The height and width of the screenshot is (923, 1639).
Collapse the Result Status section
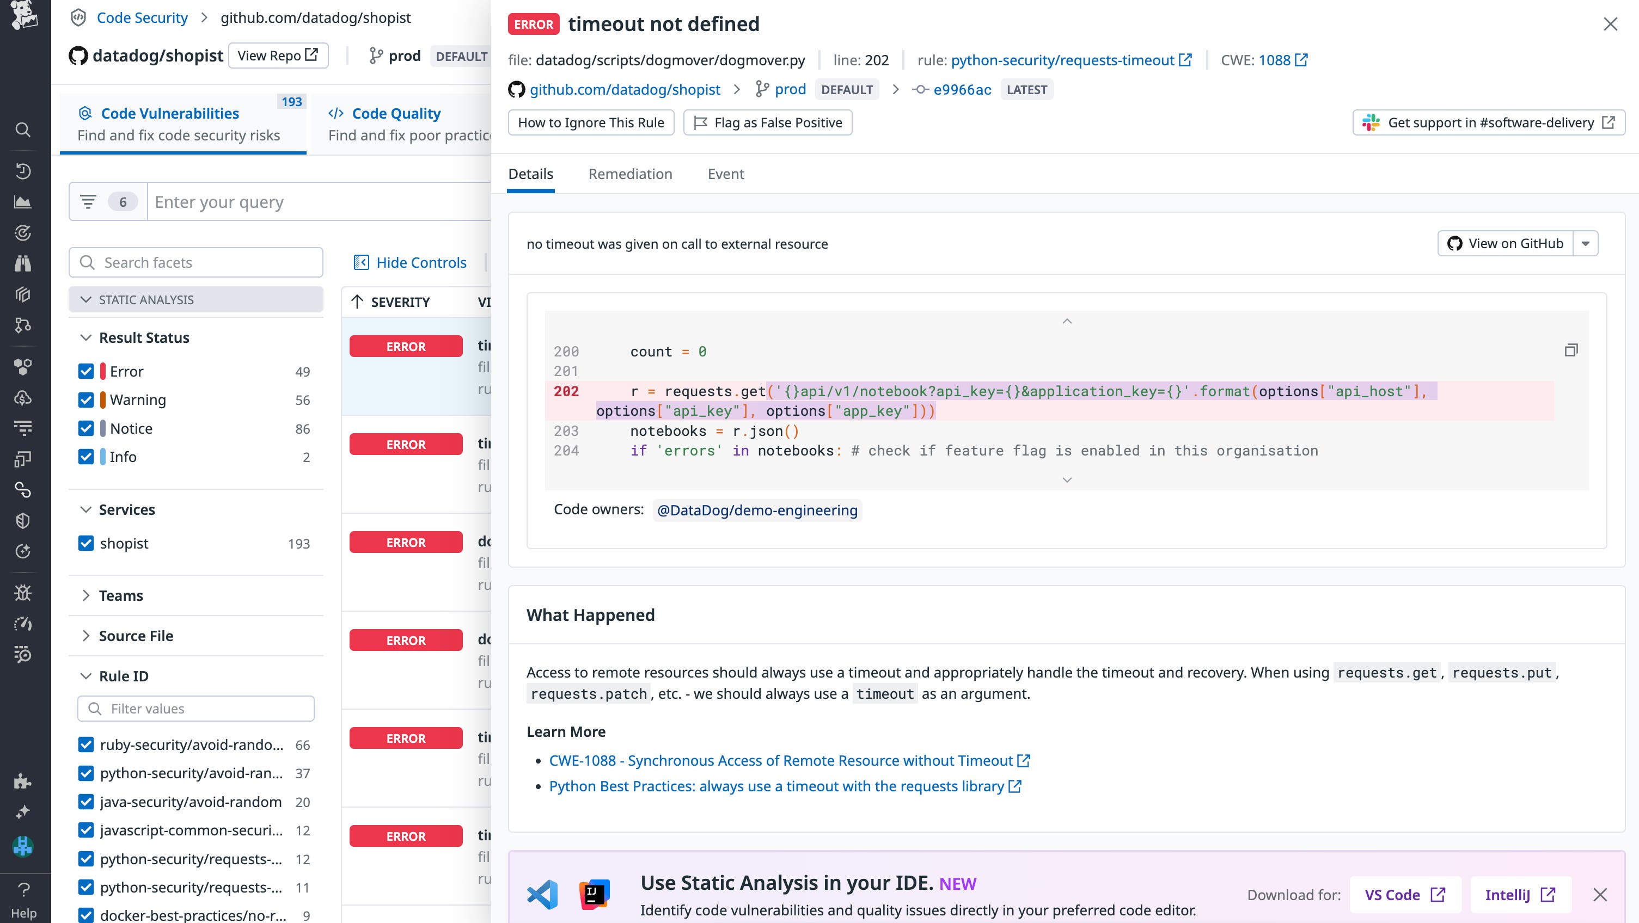pyautogui.click(x=87, y=337)
